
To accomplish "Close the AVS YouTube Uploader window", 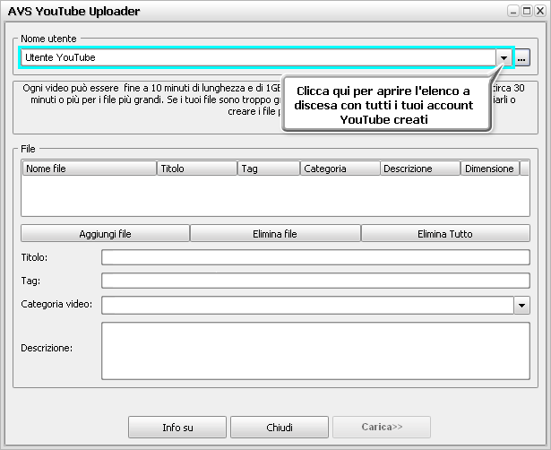I will (540, 12).
